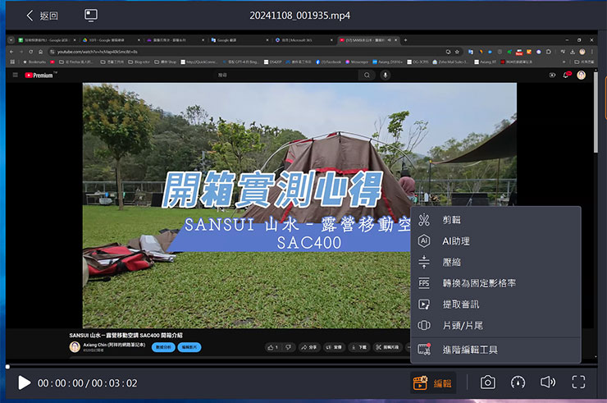Click the Messenger bookmark in the bookmarks bar

[356, 62]
